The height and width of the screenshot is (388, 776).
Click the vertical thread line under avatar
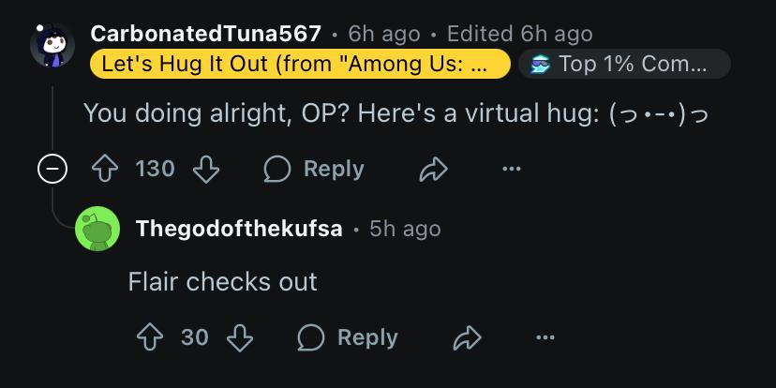point(52,119)
